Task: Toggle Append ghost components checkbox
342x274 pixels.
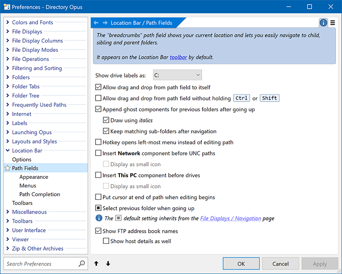Action: tap(98, 109)
